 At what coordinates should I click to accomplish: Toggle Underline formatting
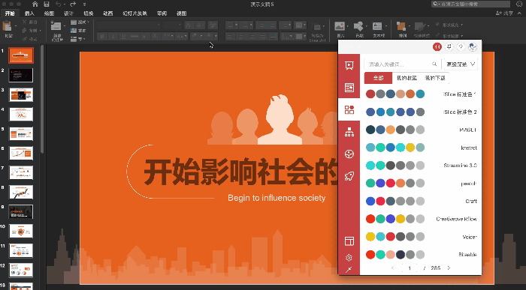(x=123, y=36)
